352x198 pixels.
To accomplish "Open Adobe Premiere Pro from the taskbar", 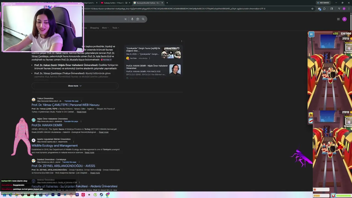I will (59, 195).
